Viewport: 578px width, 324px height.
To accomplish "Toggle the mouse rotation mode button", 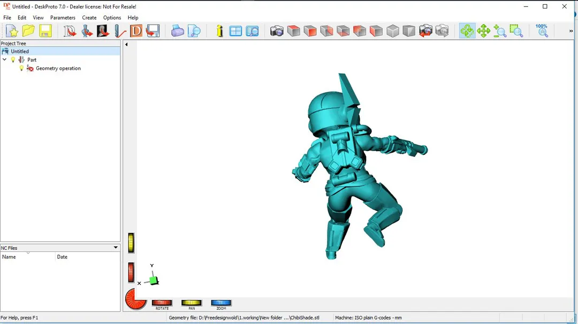I will tap(467, 31).
